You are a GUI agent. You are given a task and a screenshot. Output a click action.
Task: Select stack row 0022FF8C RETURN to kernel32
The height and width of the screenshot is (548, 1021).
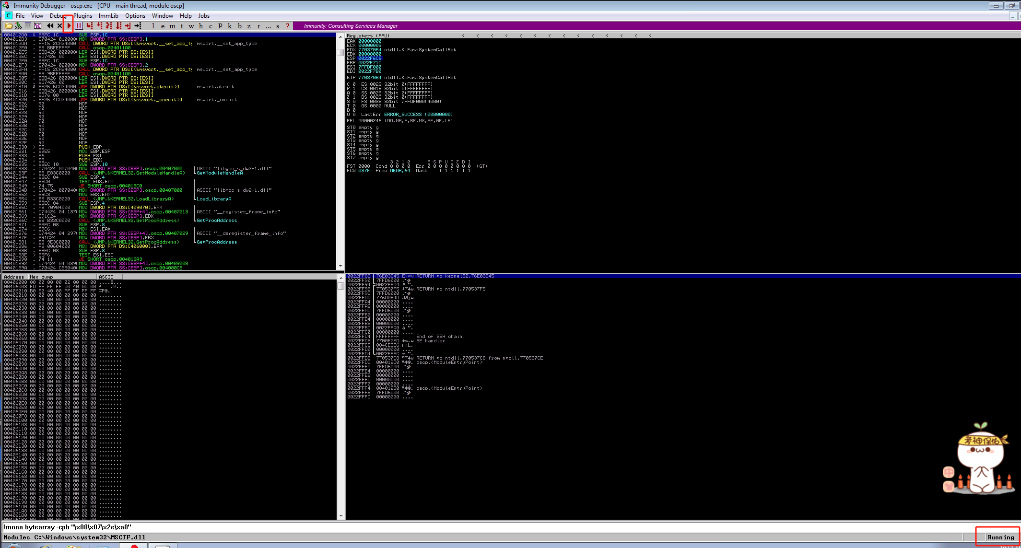point(683,276)
